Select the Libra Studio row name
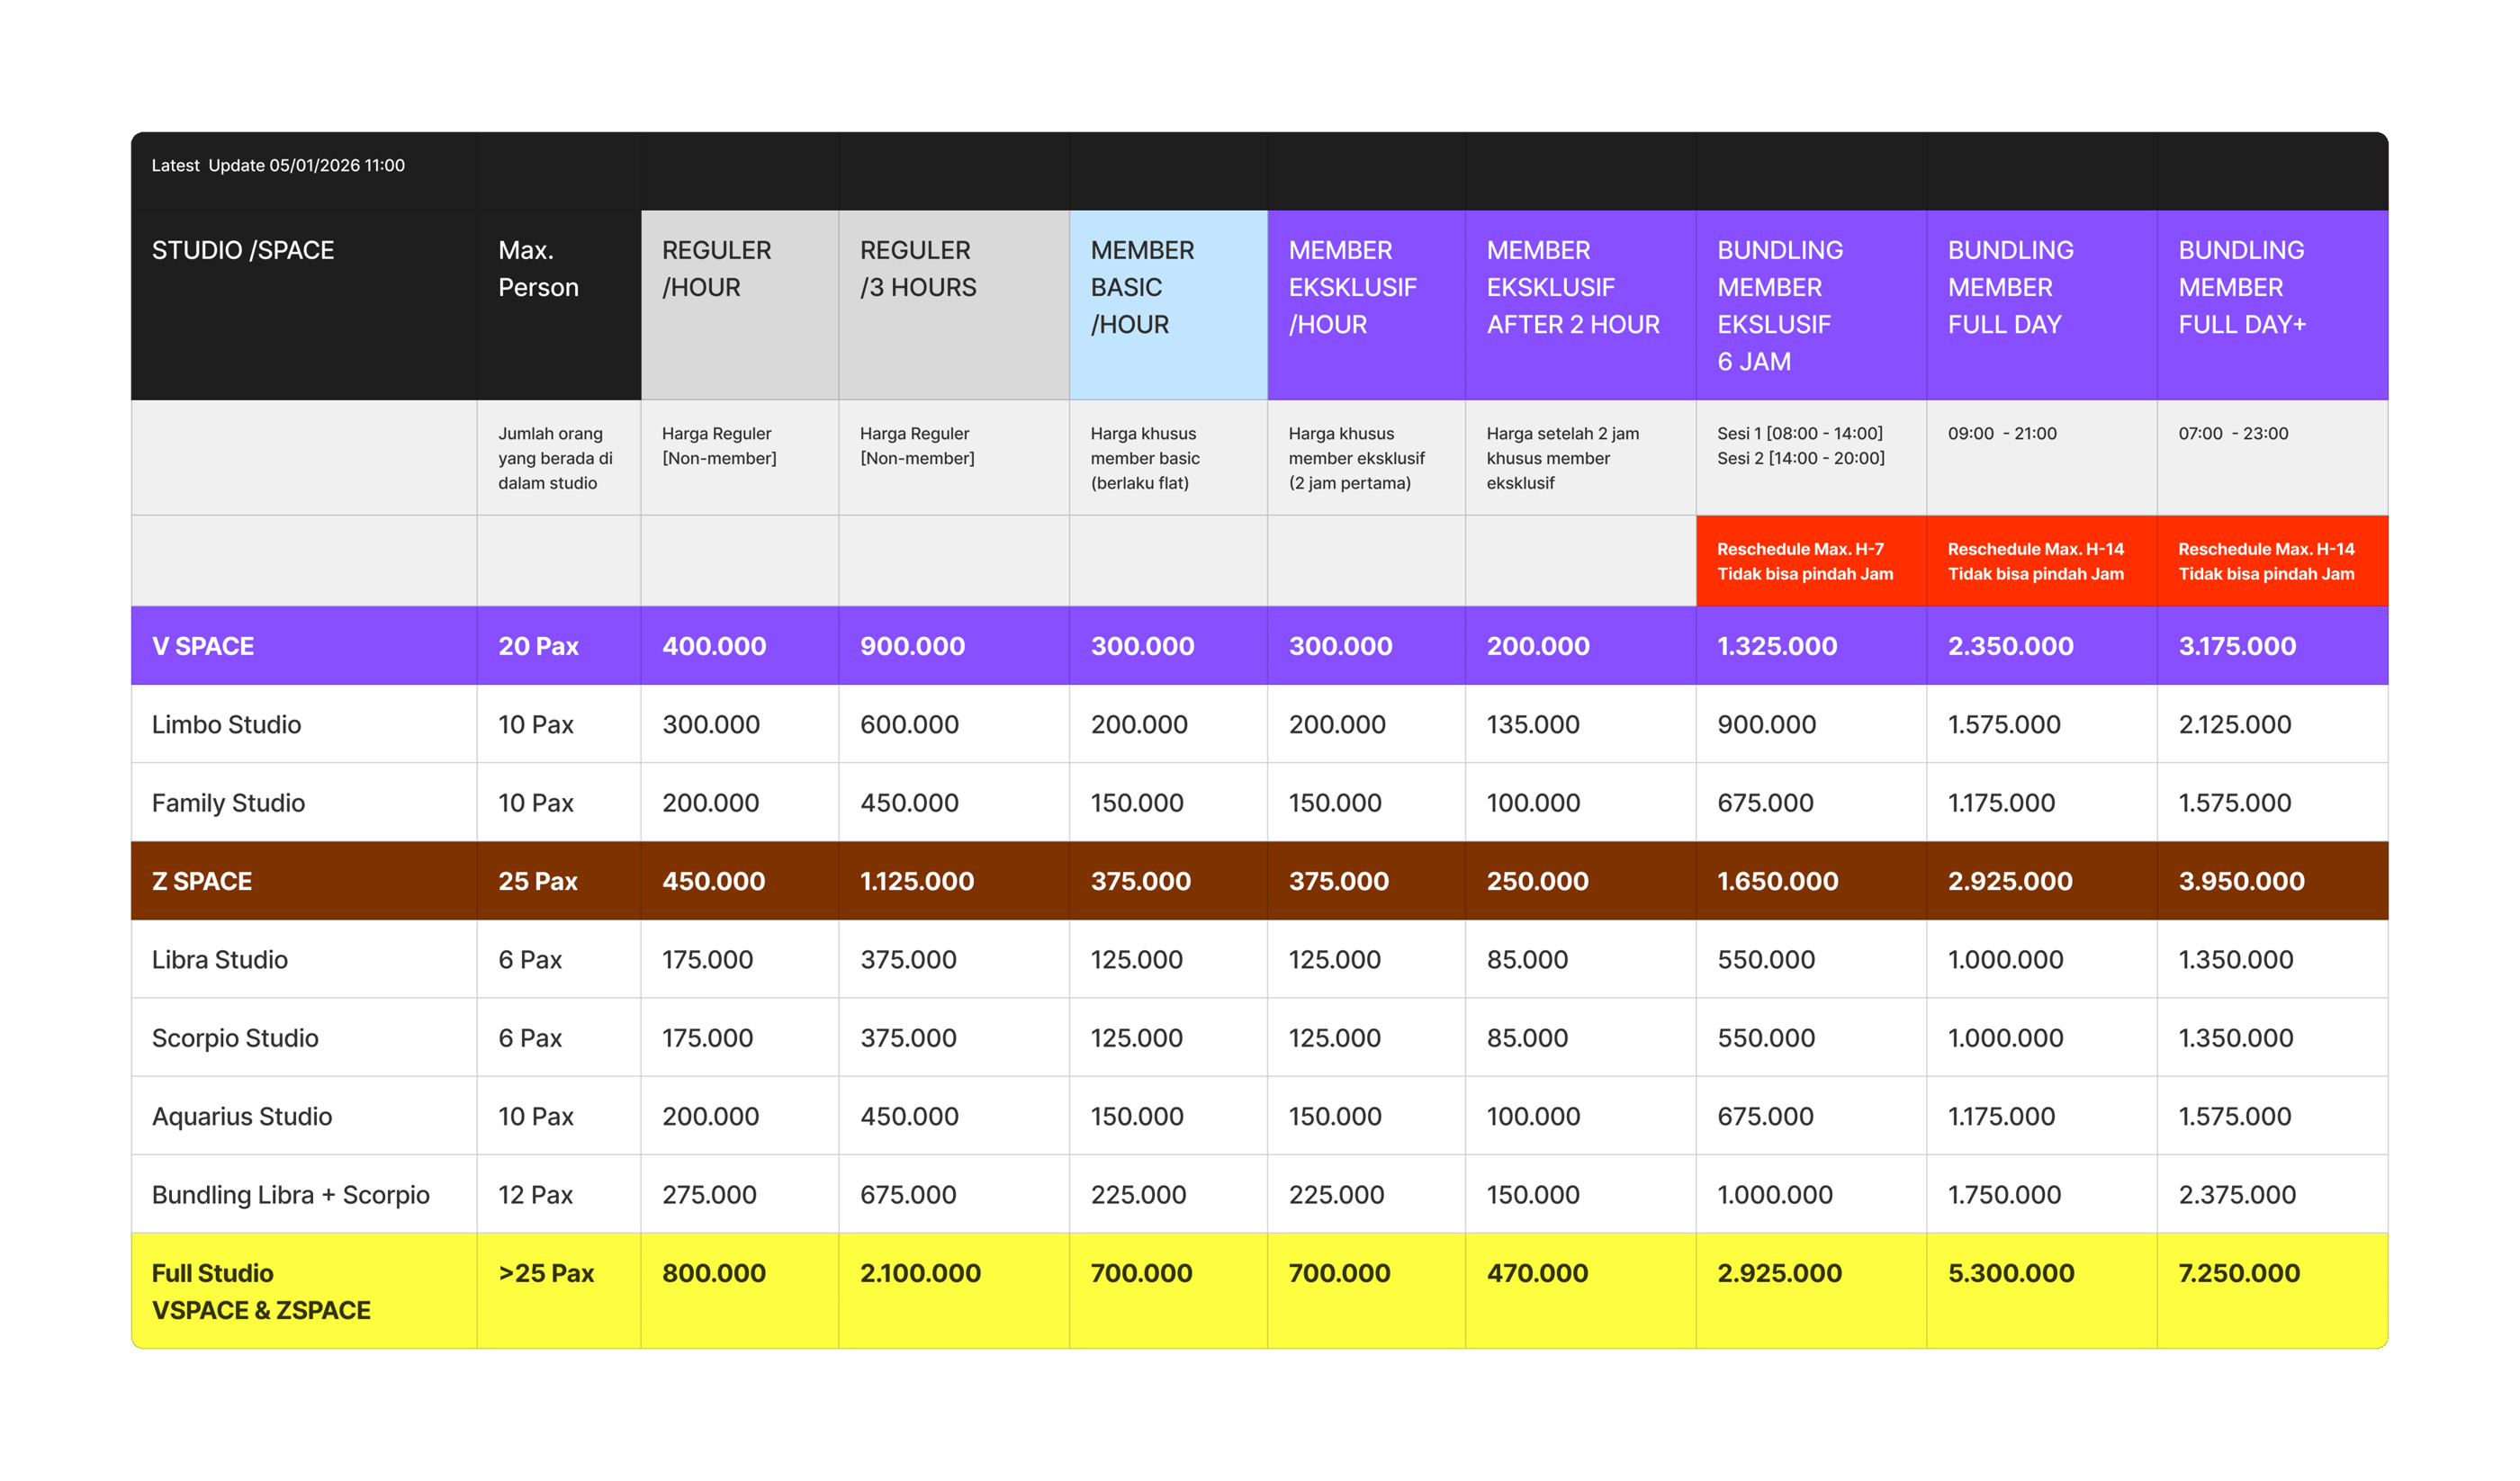The image size is (2520, 1481). click(220, 959)
